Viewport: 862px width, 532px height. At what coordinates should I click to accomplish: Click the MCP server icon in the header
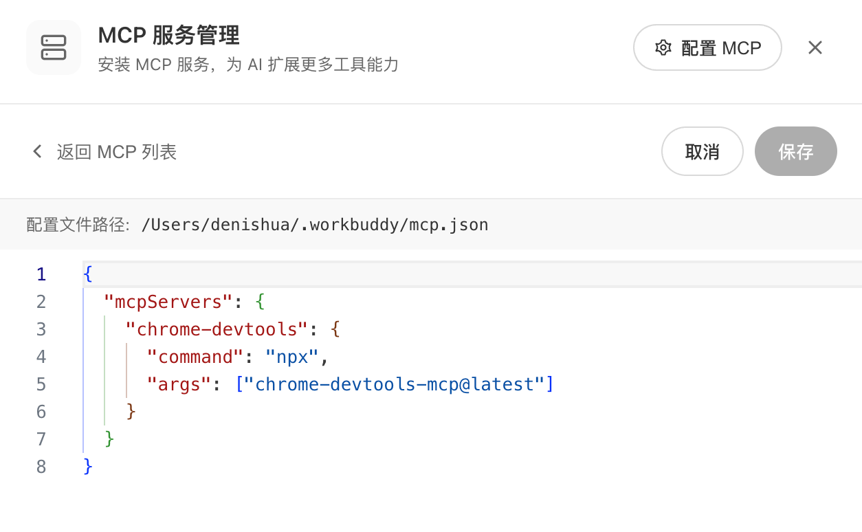pyautogui.click(x=54, y=47)
